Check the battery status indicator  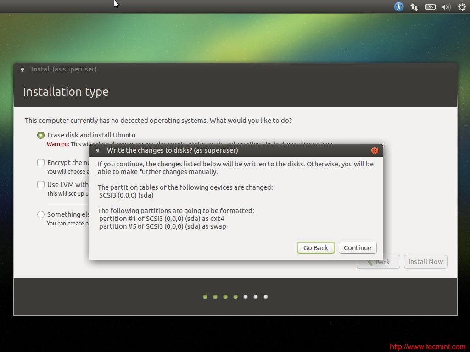point(431,6)
